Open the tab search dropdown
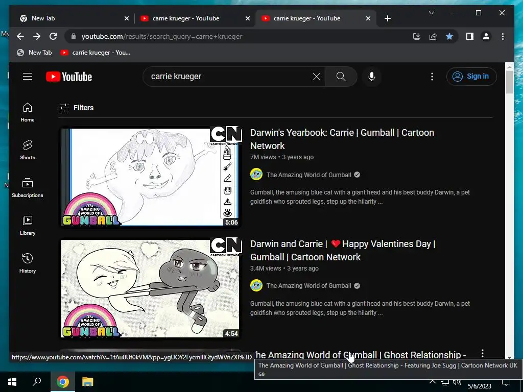Screen dimensions: 523x392 [431, 13]
